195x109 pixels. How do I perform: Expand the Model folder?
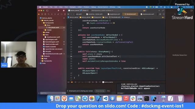click(42, 32)
